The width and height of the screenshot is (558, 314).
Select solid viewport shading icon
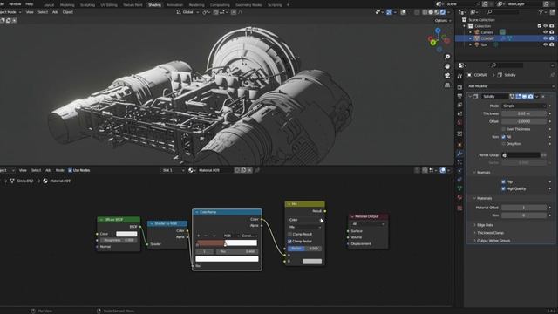(x=431, y=12)
